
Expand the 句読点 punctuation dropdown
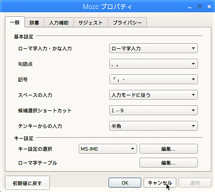point(153,64)
